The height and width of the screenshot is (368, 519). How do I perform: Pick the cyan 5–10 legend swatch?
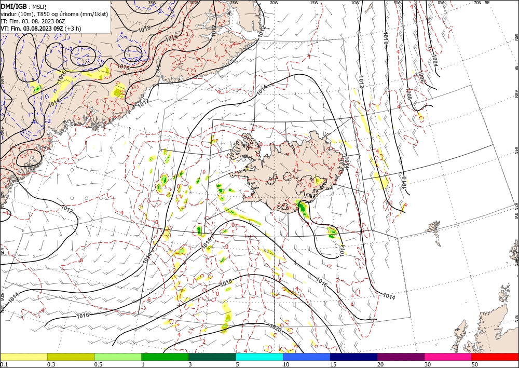coord(259,357)
